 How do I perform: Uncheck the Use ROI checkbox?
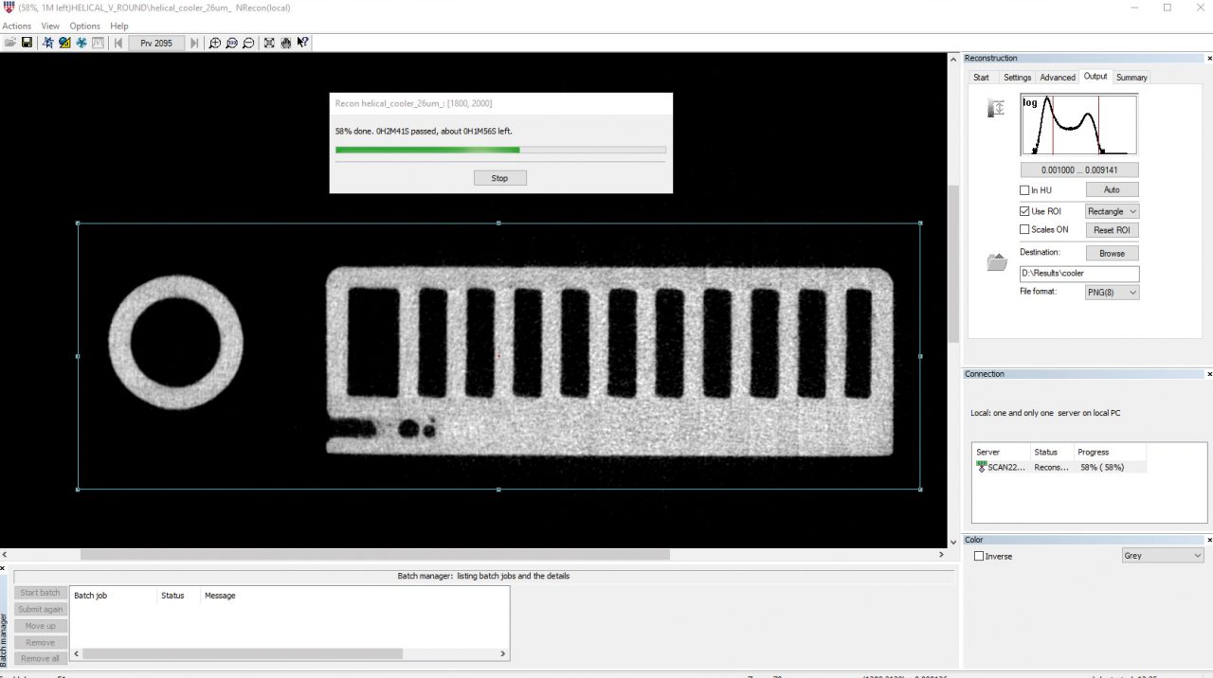tap(1024, 211)
